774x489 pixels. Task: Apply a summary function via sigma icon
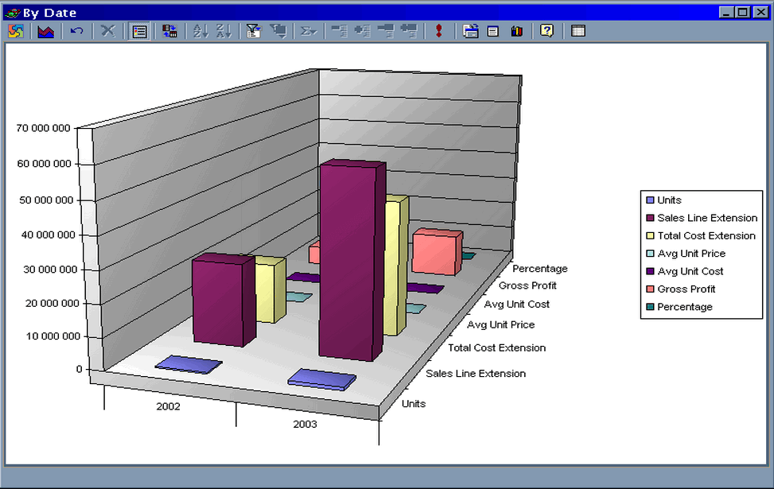[x=307, y=30]
